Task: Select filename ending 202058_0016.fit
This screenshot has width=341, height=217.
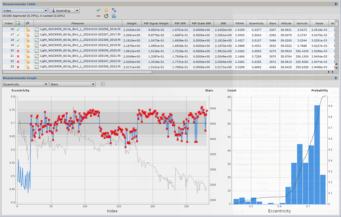Action: click(x=80, y=29)
